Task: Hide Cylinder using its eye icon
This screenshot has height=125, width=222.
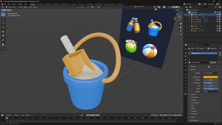Action: coord(217,17)
